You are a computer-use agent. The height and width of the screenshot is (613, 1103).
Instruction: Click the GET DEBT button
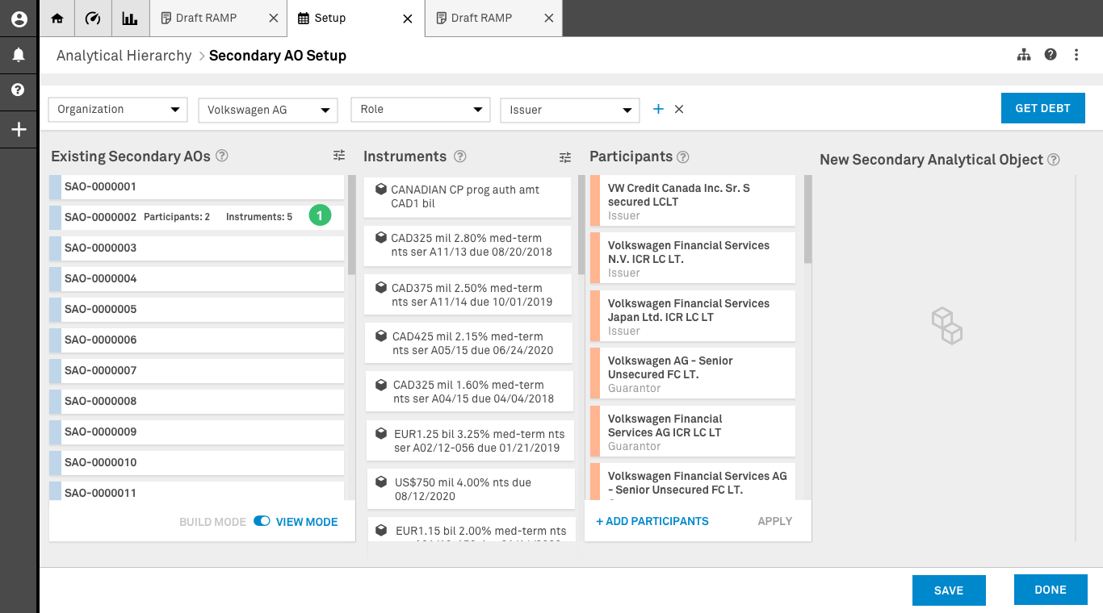coord(1042,108)
